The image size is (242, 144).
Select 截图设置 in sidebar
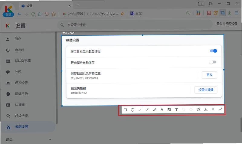click(28, 127)
